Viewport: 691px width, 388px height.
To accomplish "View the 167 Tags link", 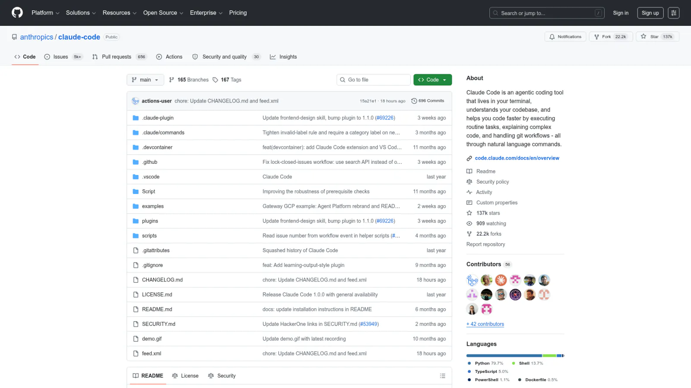I will (x=227, y=80).
